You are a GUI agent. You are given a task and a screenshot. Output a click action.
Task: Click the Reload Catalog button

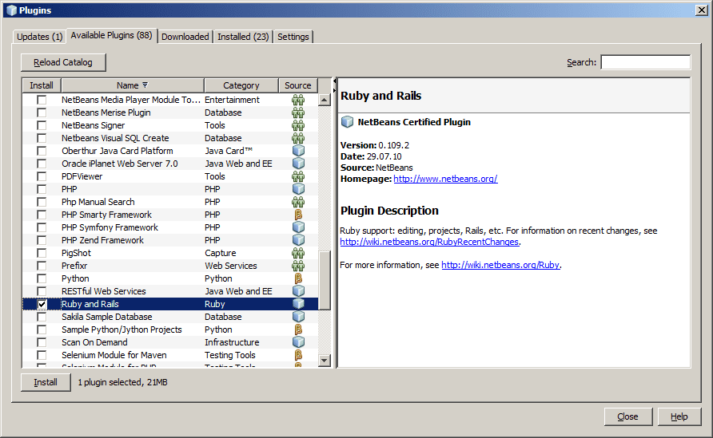(63, 62)
